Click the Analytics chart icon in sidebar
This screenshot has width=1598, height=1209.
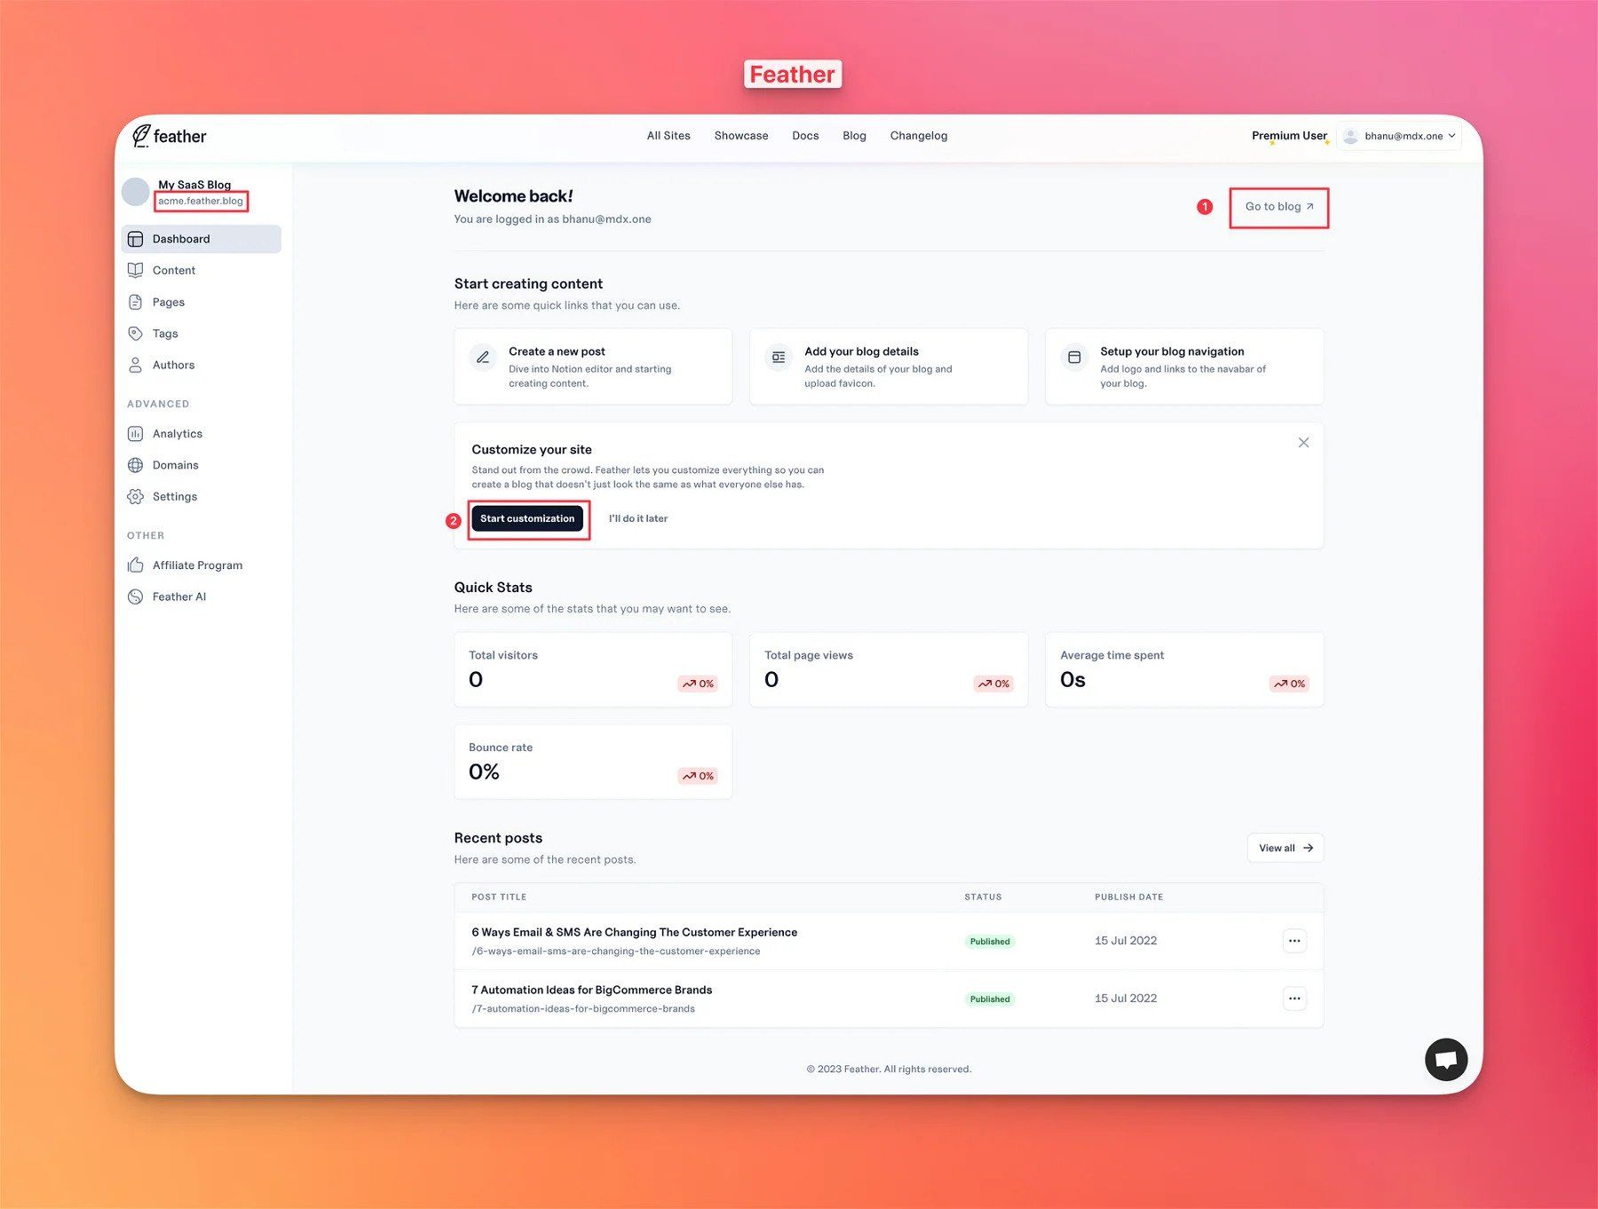135,434
